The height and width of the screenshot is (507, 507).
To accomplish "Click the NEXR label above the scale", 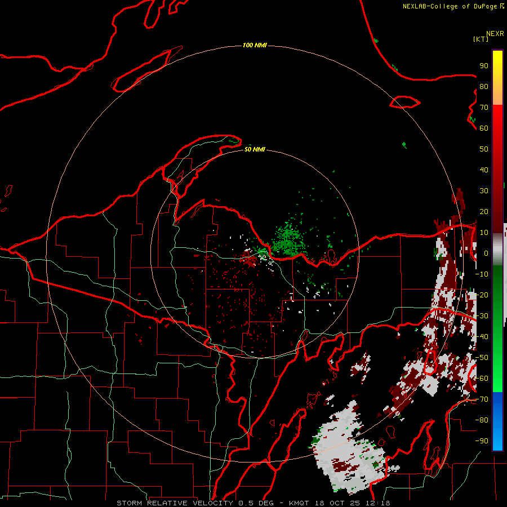I will click(x=495, y=33).
